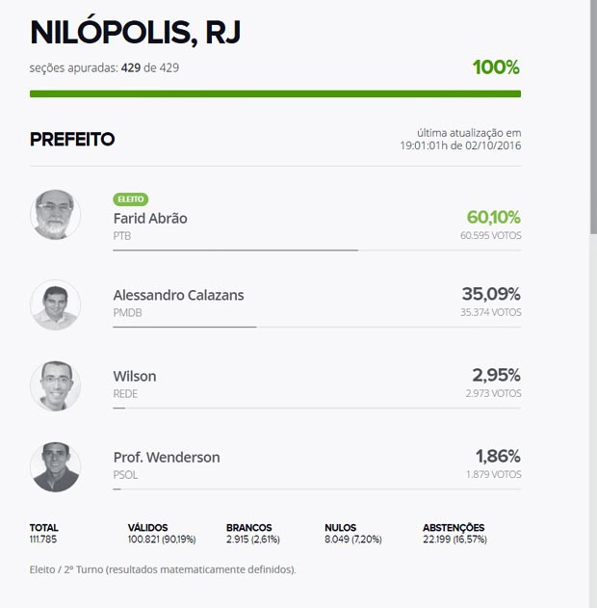Click the green ELEITO badge
This screenshot has height=608, width=597.
pos(131,199)
